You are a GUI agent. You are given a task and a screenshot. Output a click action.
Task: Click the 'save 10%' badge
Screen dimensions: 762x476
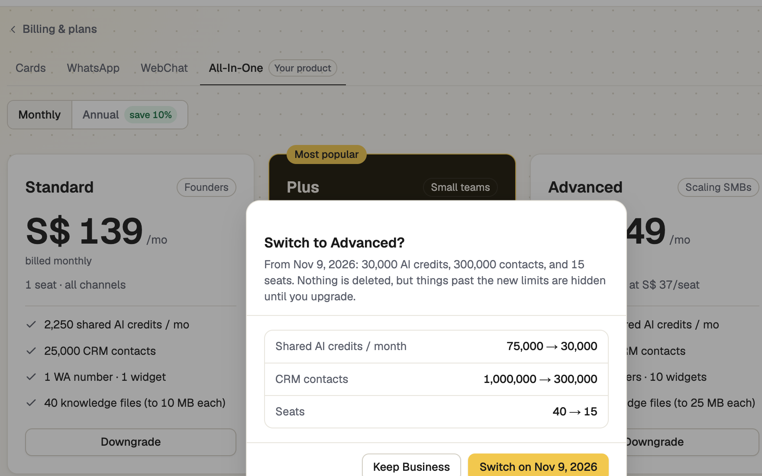[x=151, y=115]
